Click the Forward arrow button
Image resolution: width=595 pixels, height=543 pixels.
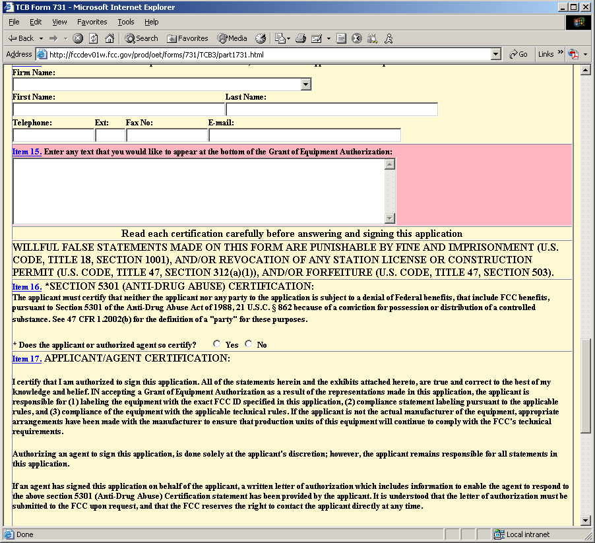click(x=53, y=38)
